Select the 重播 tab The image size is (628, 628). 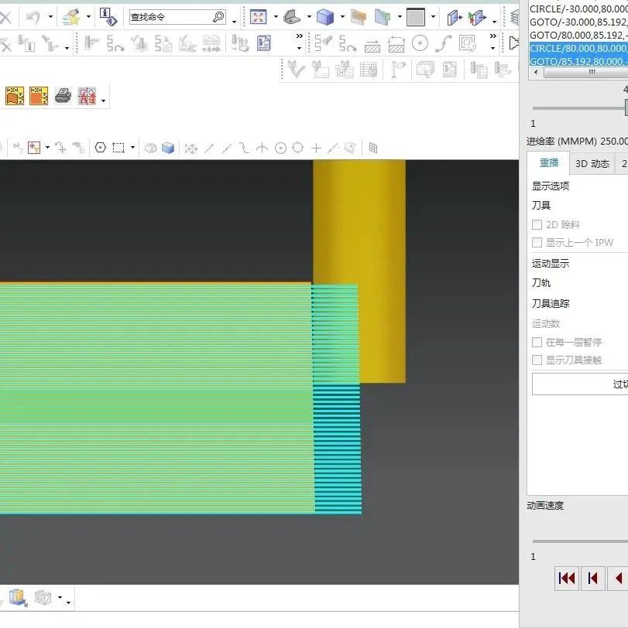click(548, 163)
